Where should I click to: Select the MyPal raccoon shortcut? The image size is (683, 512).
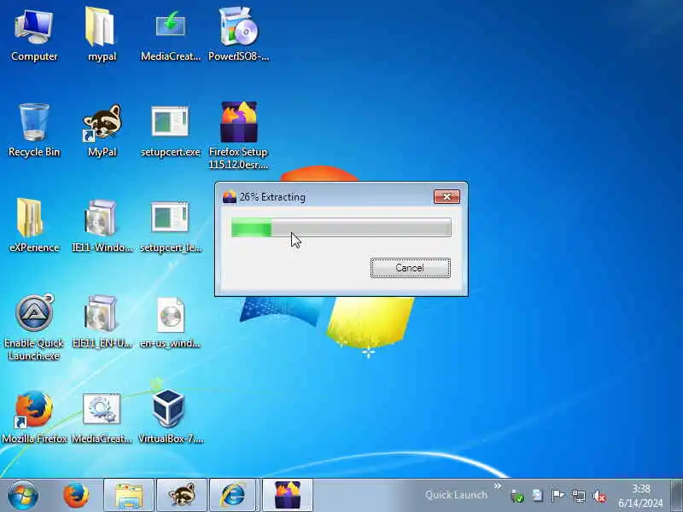click(102, 131)
